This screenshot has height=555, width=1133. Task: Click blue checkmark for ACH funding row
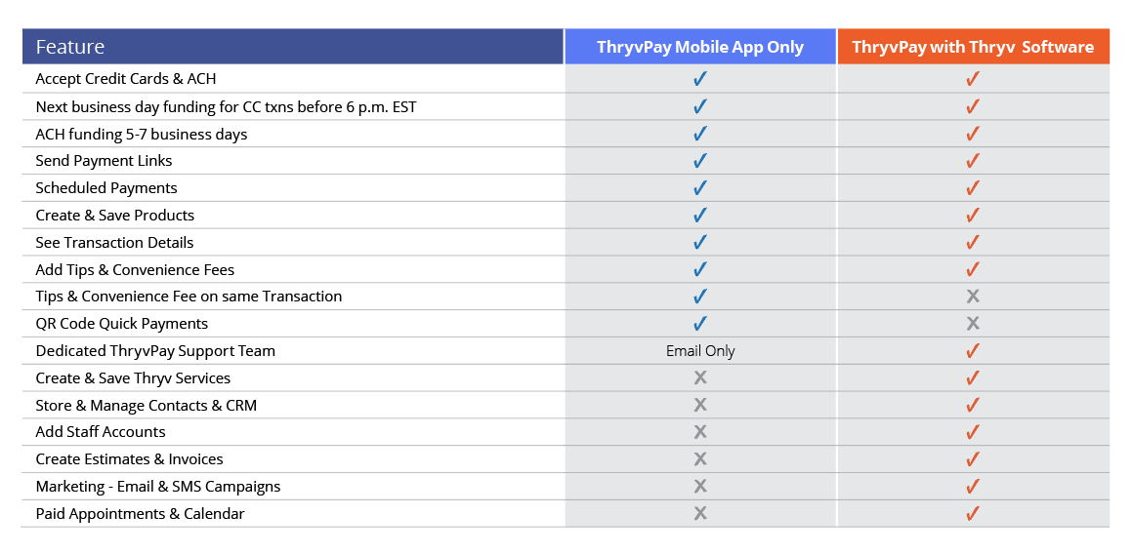click(699, 134)
